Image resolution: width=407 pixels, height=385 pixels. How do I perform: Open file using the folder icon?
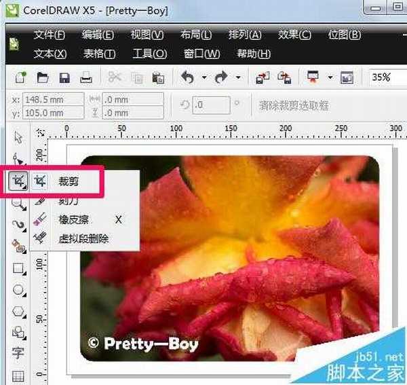[43, 78]
